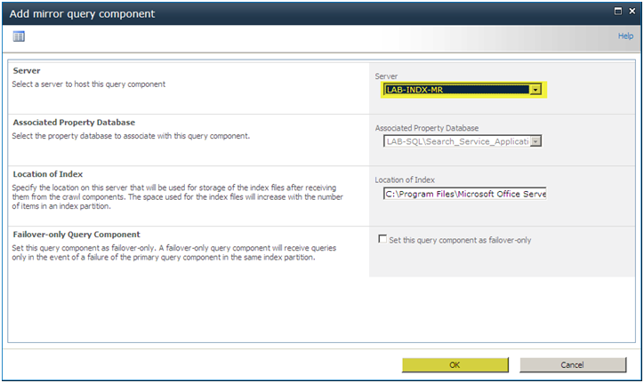This screenshot has height=383, width=644.
Task: Close the Add mirror query component dialog
Action: pos(632,12)
